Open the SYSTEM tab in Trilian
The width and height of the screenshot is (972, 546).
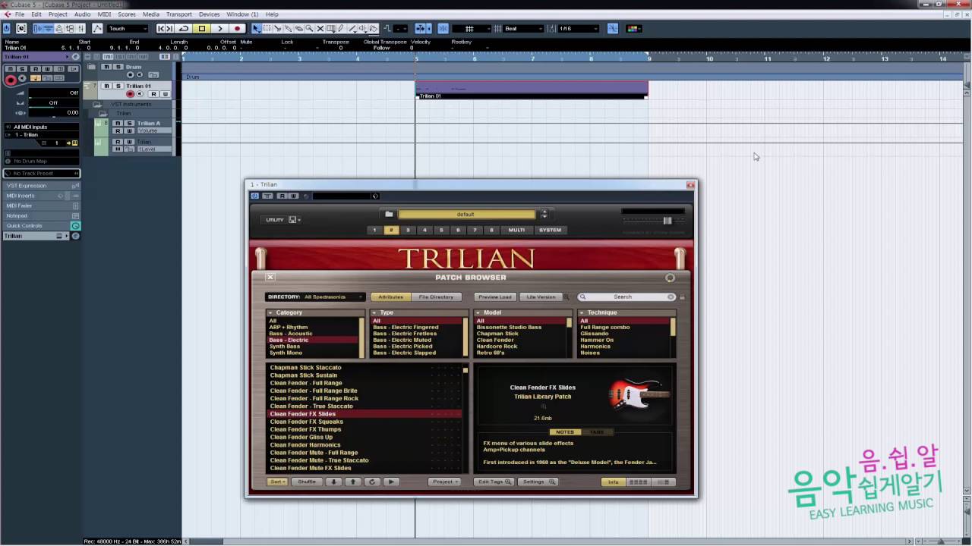(550, 230)
